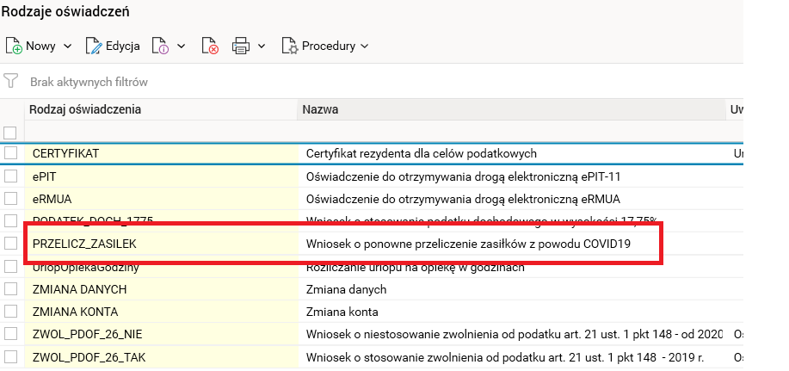Click the filter funnel icon
The image size is (789, 371).
point(11,82)
